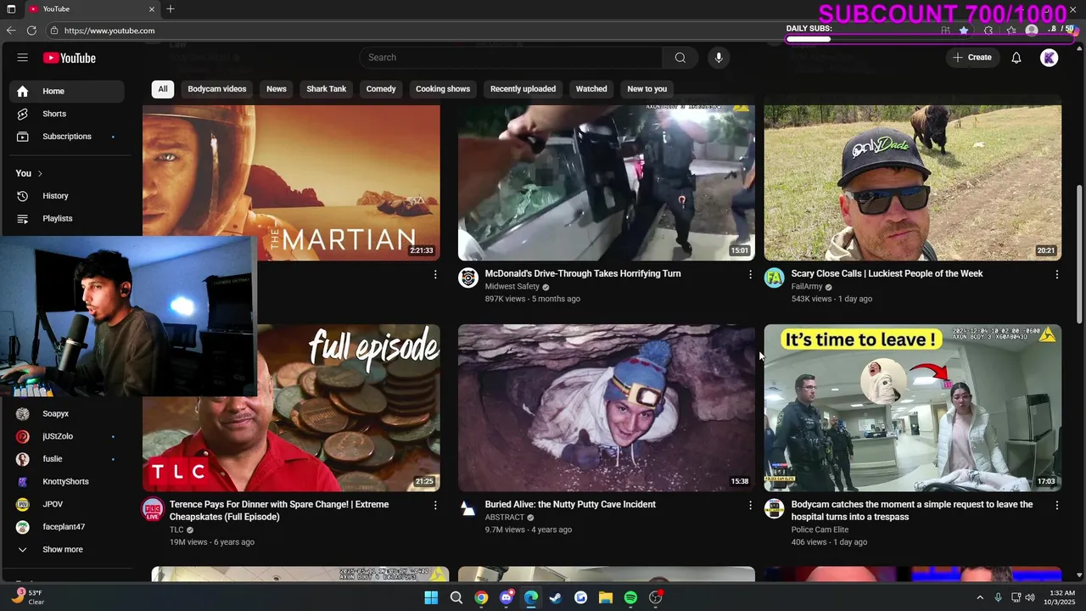
Task: Select the Cooking shows chip
Action: (443, 89)
